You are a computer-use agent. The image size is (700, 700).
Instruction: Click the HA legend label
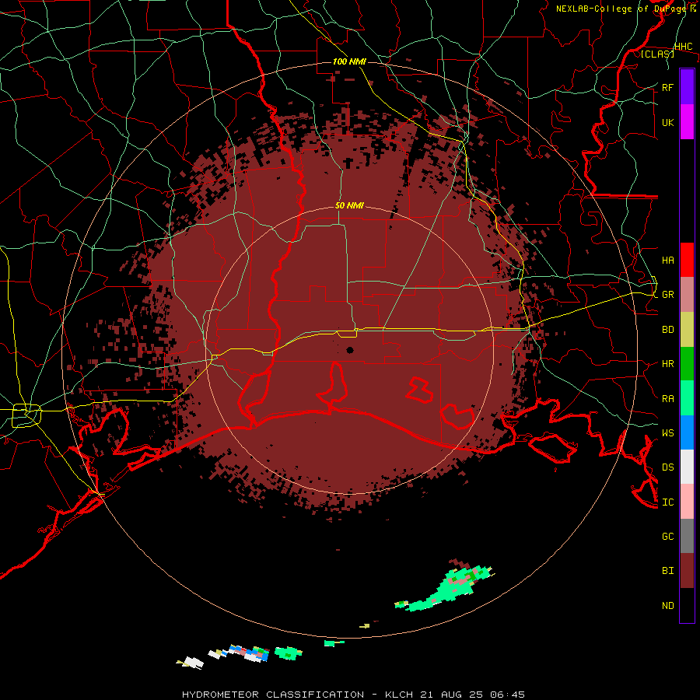click(x=667, y=260)
